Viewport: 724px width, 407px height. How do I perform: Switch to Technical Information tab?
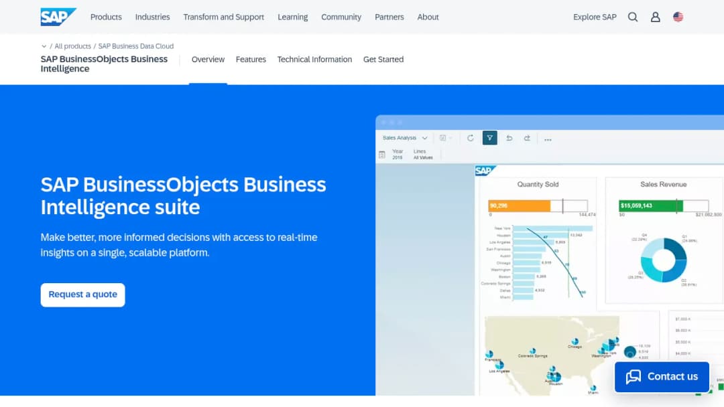pyautogui.click(x=314, y=60)
